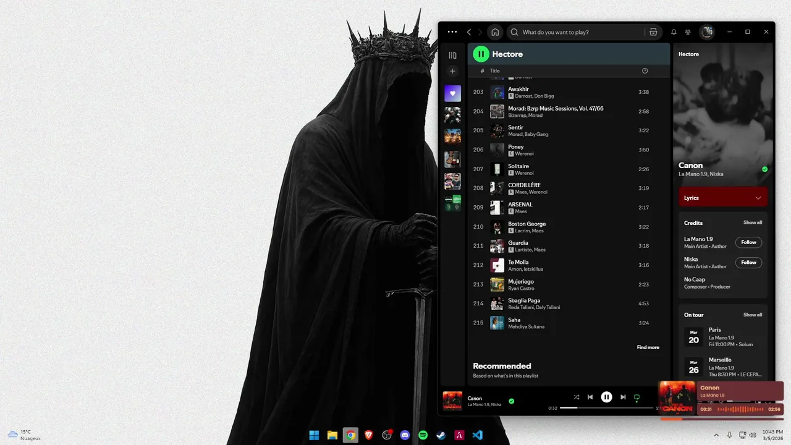Pause the Hectore playlist with green button
The height and width of the screenshot is (445, 791).
point(481,54)
